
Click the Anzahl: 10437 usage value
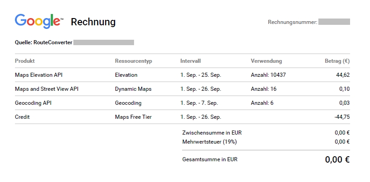pos(268,75)
